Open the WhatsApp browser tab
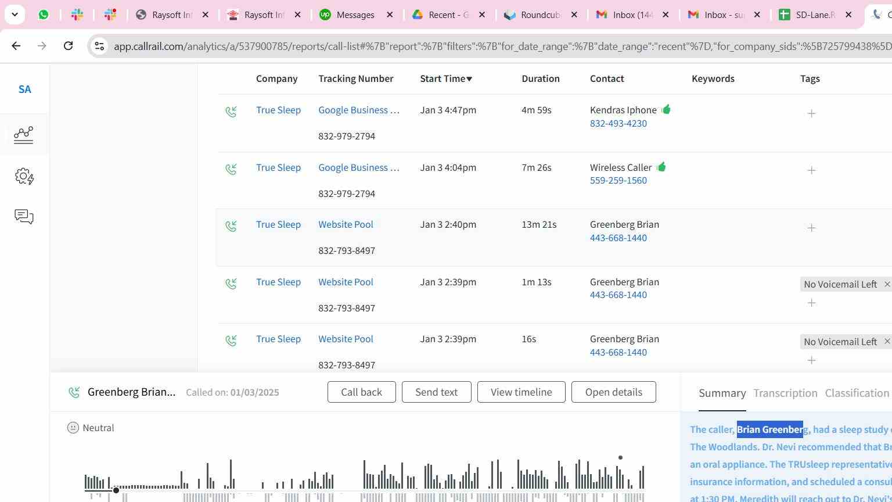 pyautogui.click(x=44, y=15)
